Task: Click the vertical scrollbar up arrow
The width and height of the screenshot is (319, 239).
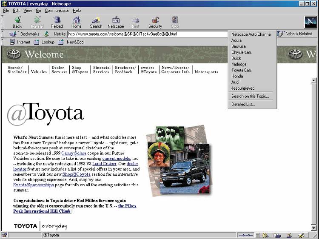Action: point(313,80)
